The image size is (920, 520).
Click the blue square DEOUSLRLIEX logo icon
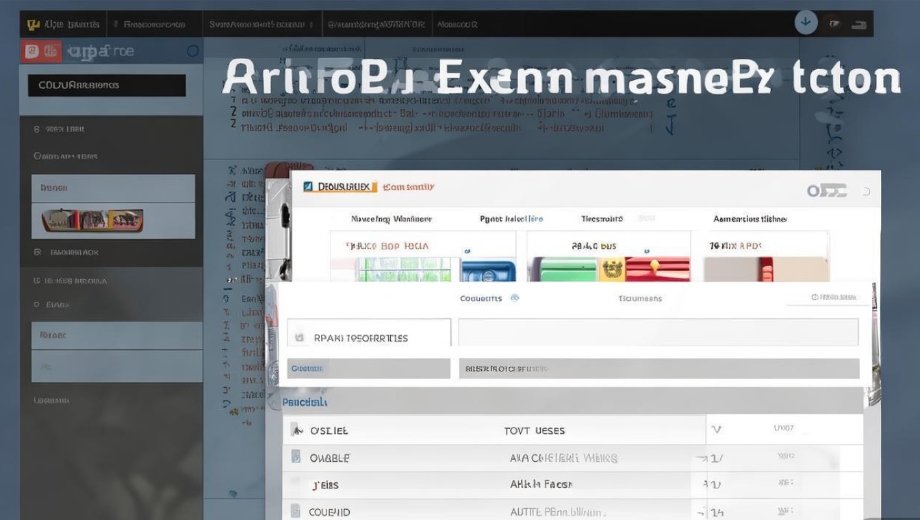pyautogui.click(x=308, y=187)
